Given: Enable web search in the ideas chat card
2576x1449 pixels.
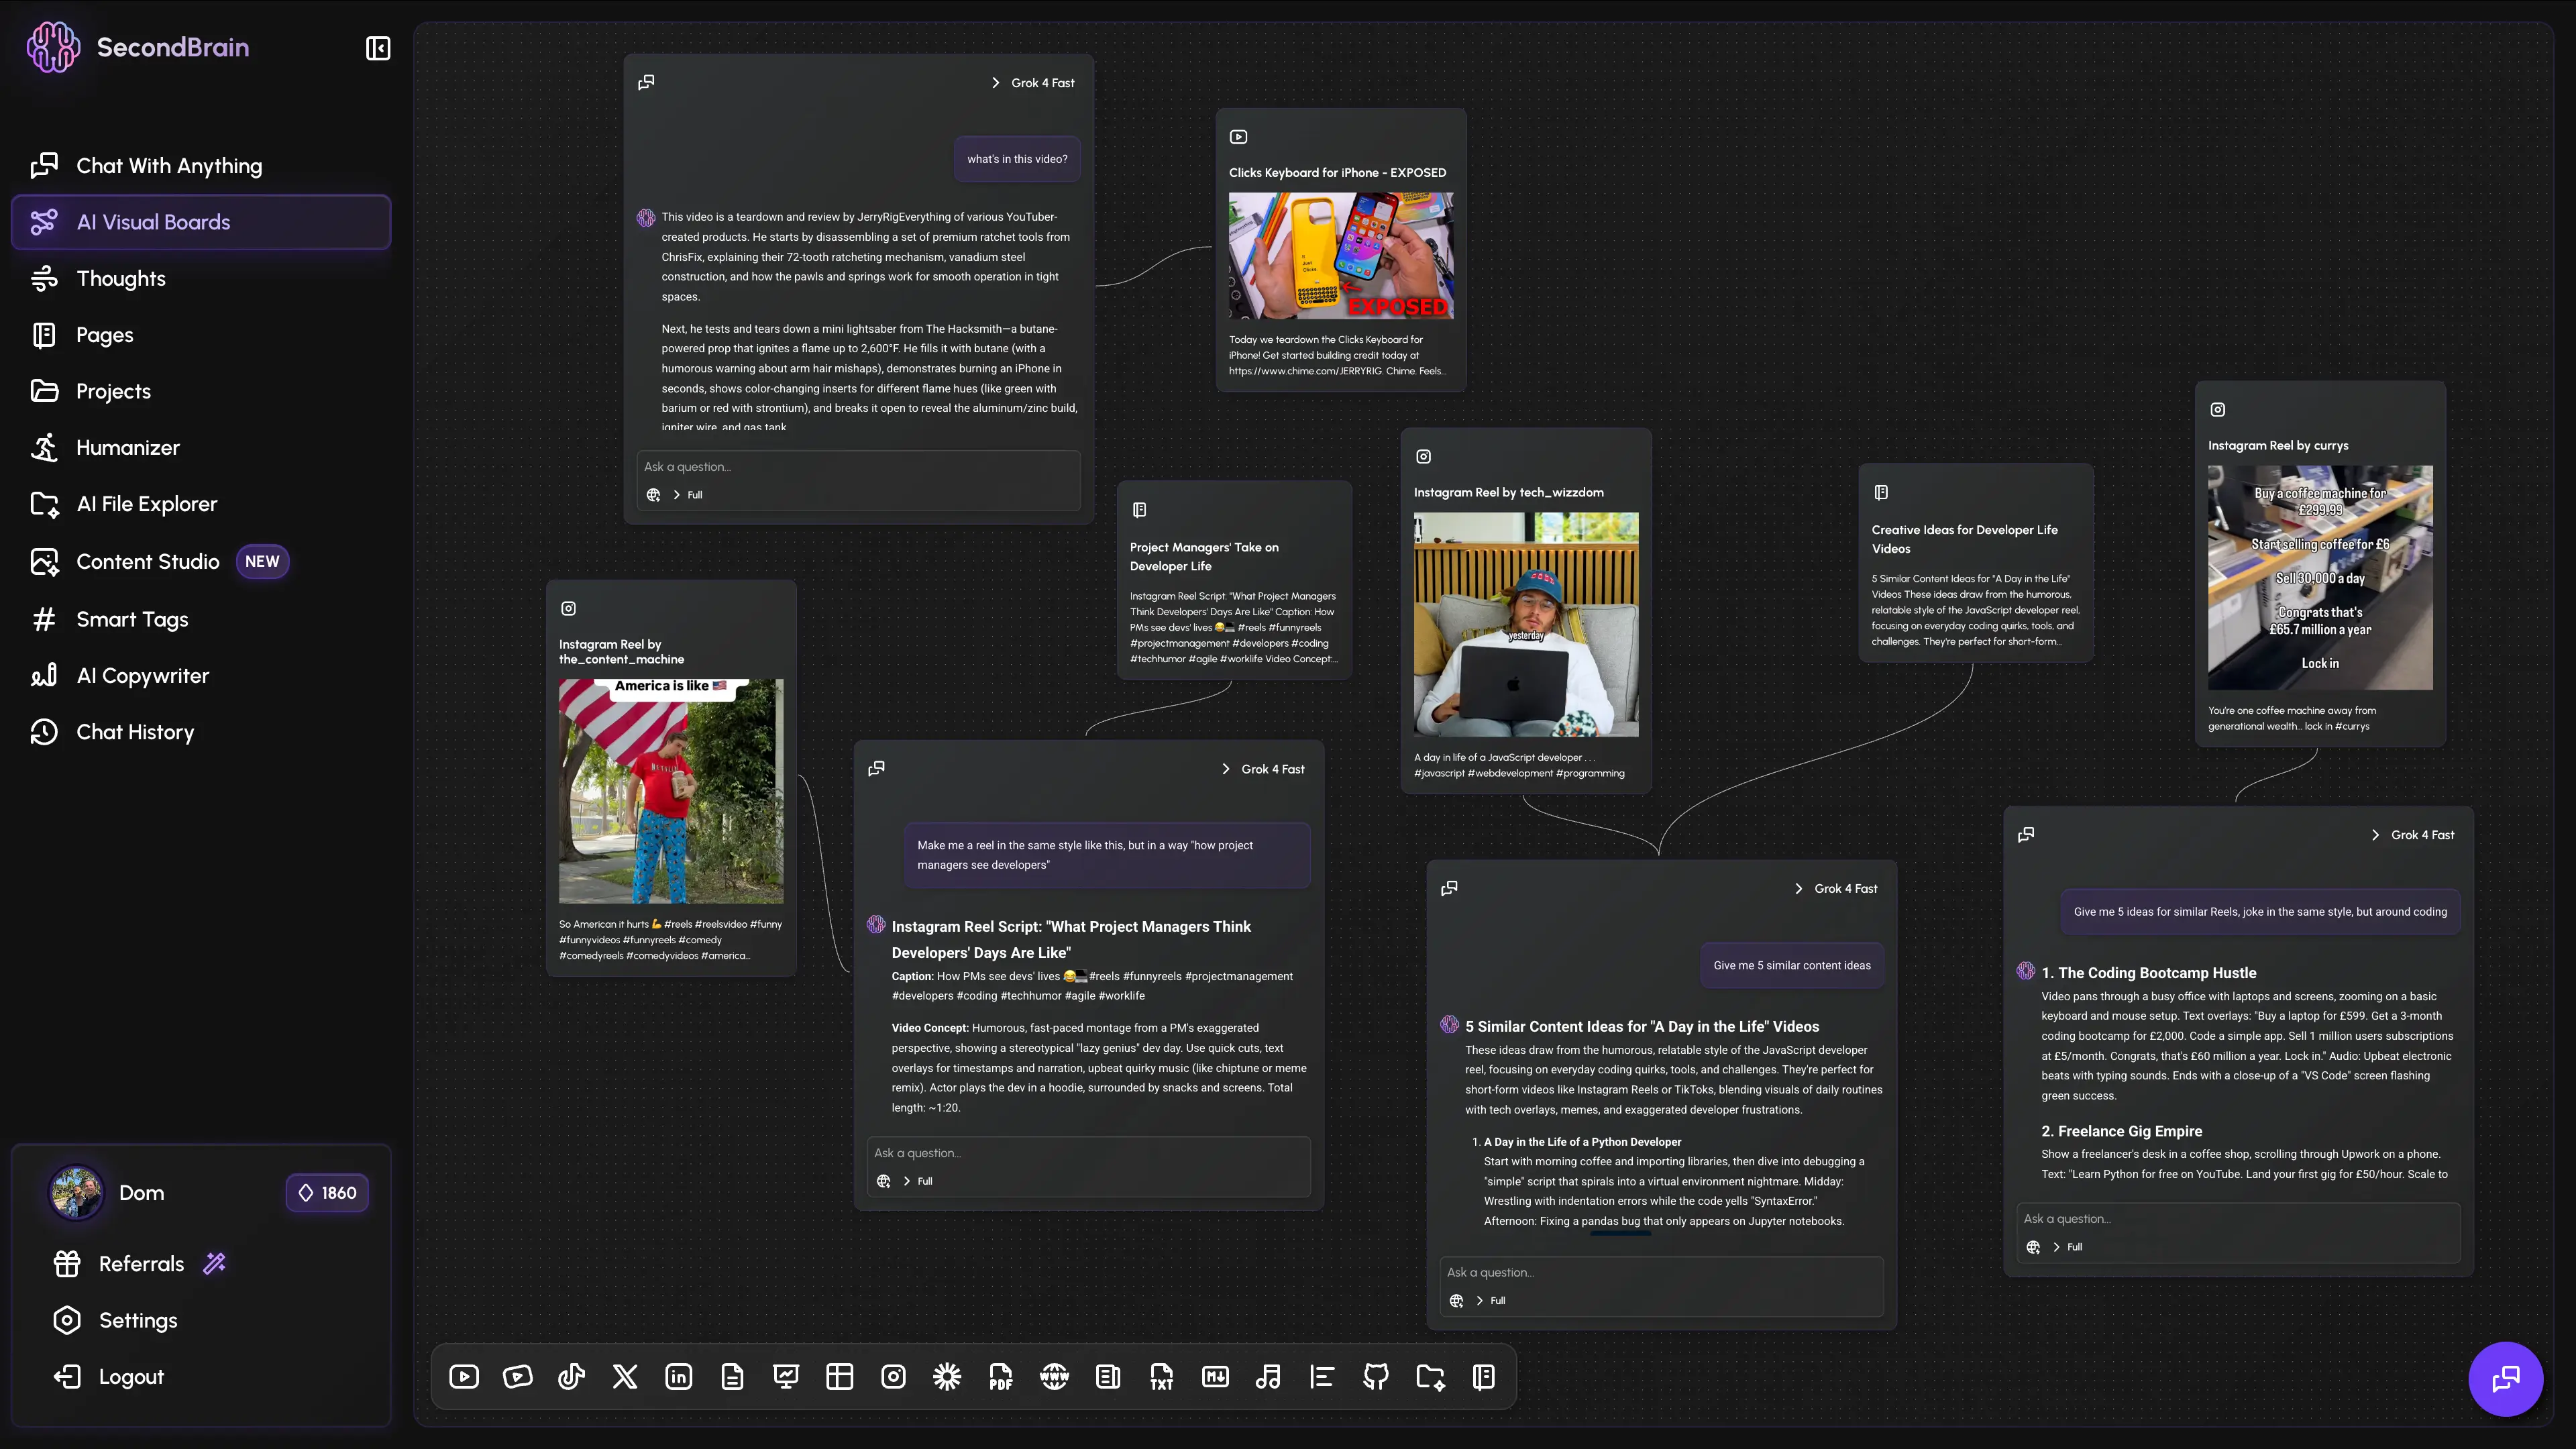Looking at the screenshot, I should 1456,1300.
